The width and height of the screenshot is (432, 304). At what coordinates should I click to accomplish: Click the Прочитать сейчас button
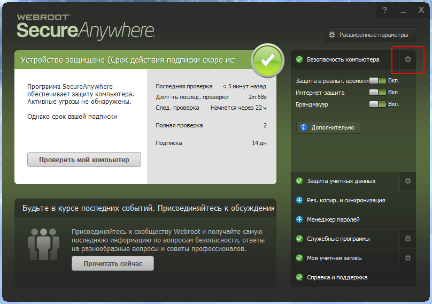[x=113, y=263]
